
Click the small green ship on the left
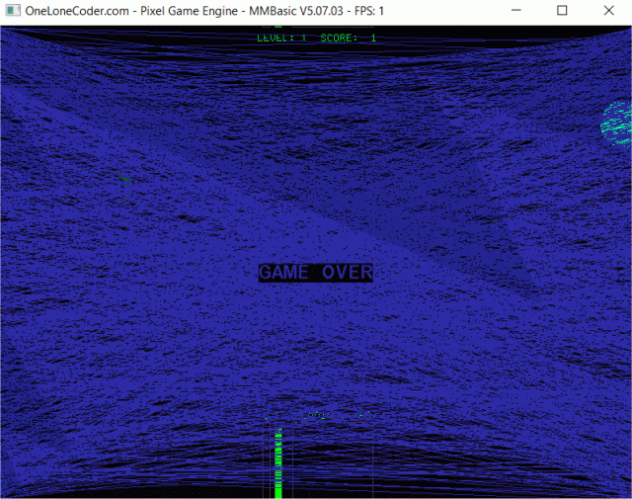[123, 177]
